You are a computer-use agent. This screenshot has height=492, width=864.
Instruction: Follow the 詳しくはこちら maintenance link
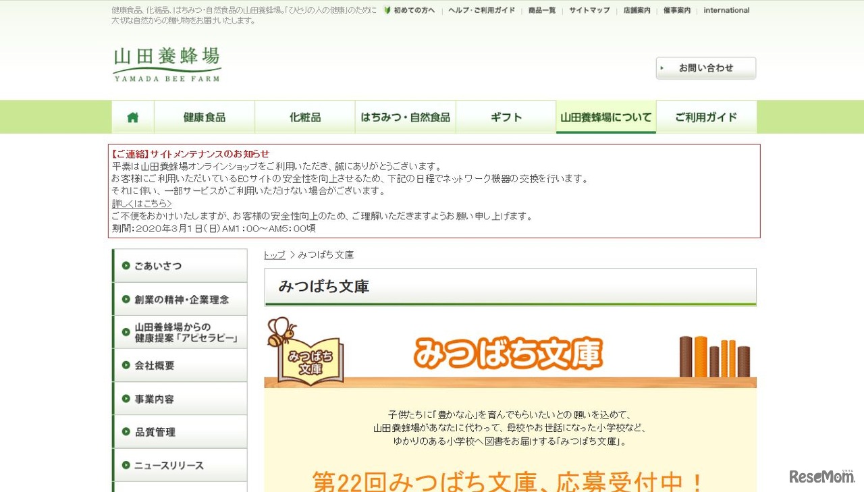[x=142, y=204]
